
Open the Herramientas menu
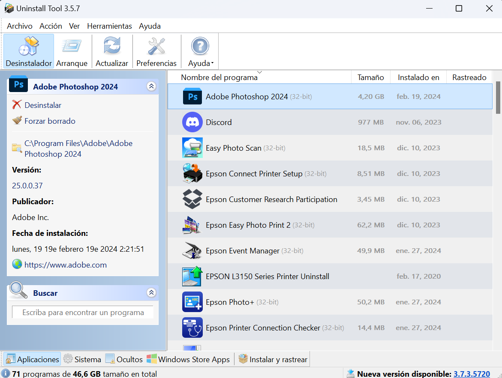click(x=109, y=26)
